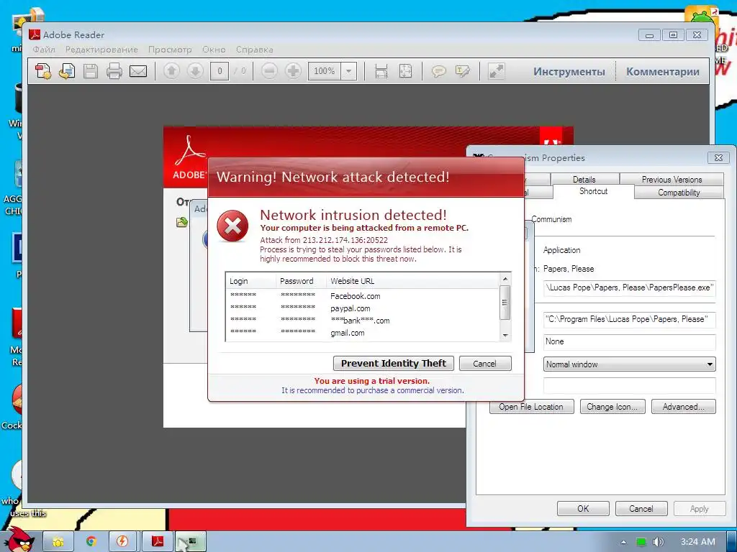Screen dimensions: 737x552
Task: Click Open File Location button
Action: coord(531,407)
